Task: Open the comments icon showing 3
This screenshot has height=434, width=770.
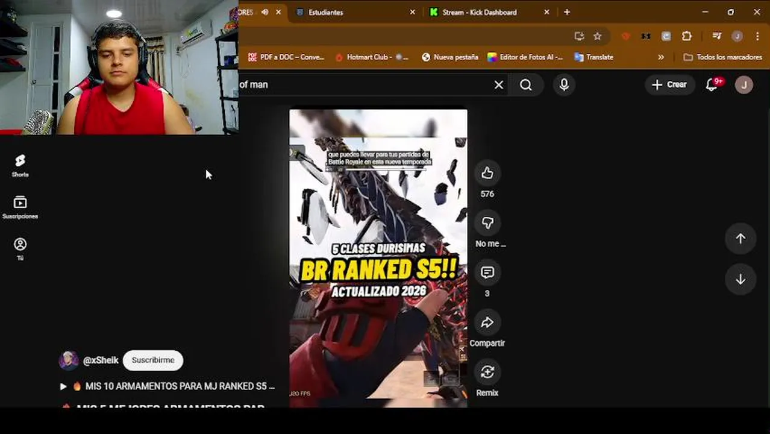Action: click(x=487, y=272)
